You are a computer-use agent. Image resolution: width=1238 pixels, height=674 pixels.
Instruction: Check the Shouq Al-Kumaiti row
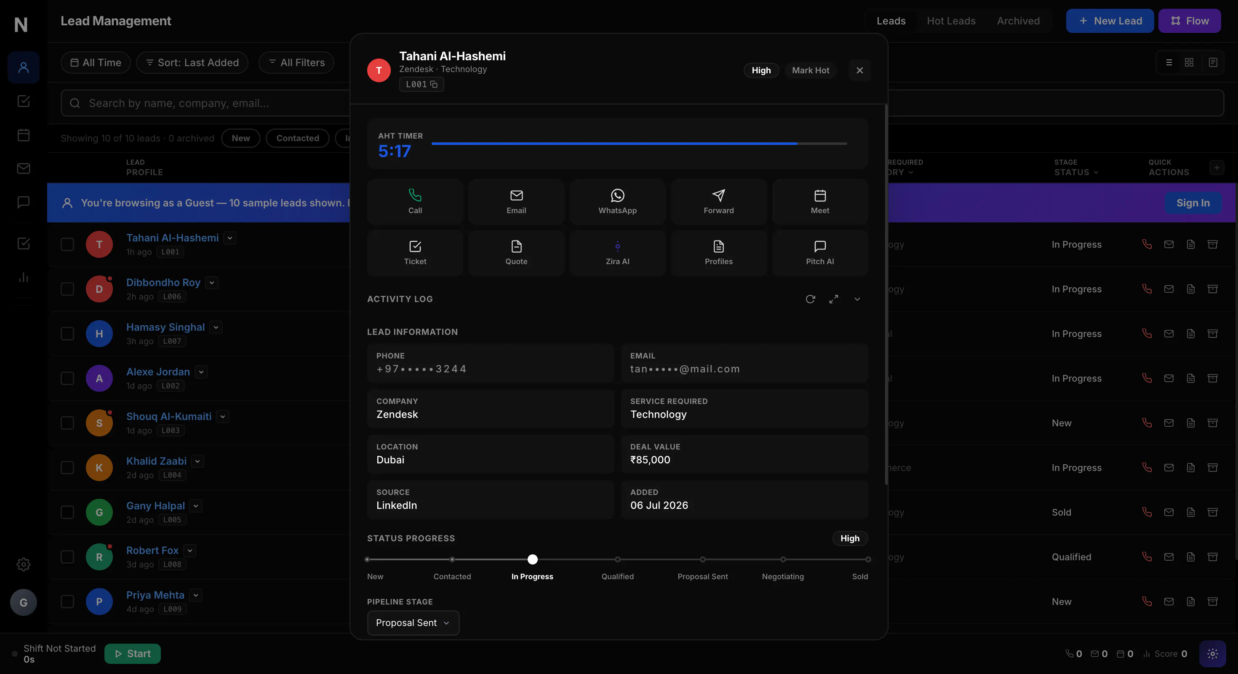pos(67,423)
